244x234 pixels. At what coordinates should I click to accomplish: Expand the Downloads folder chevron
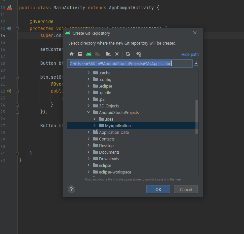pyautogui.click(x=88, y=159)
